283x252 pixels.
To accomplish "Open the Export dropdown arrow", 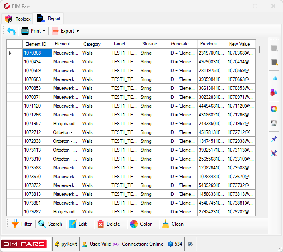I will pos(77,31).
